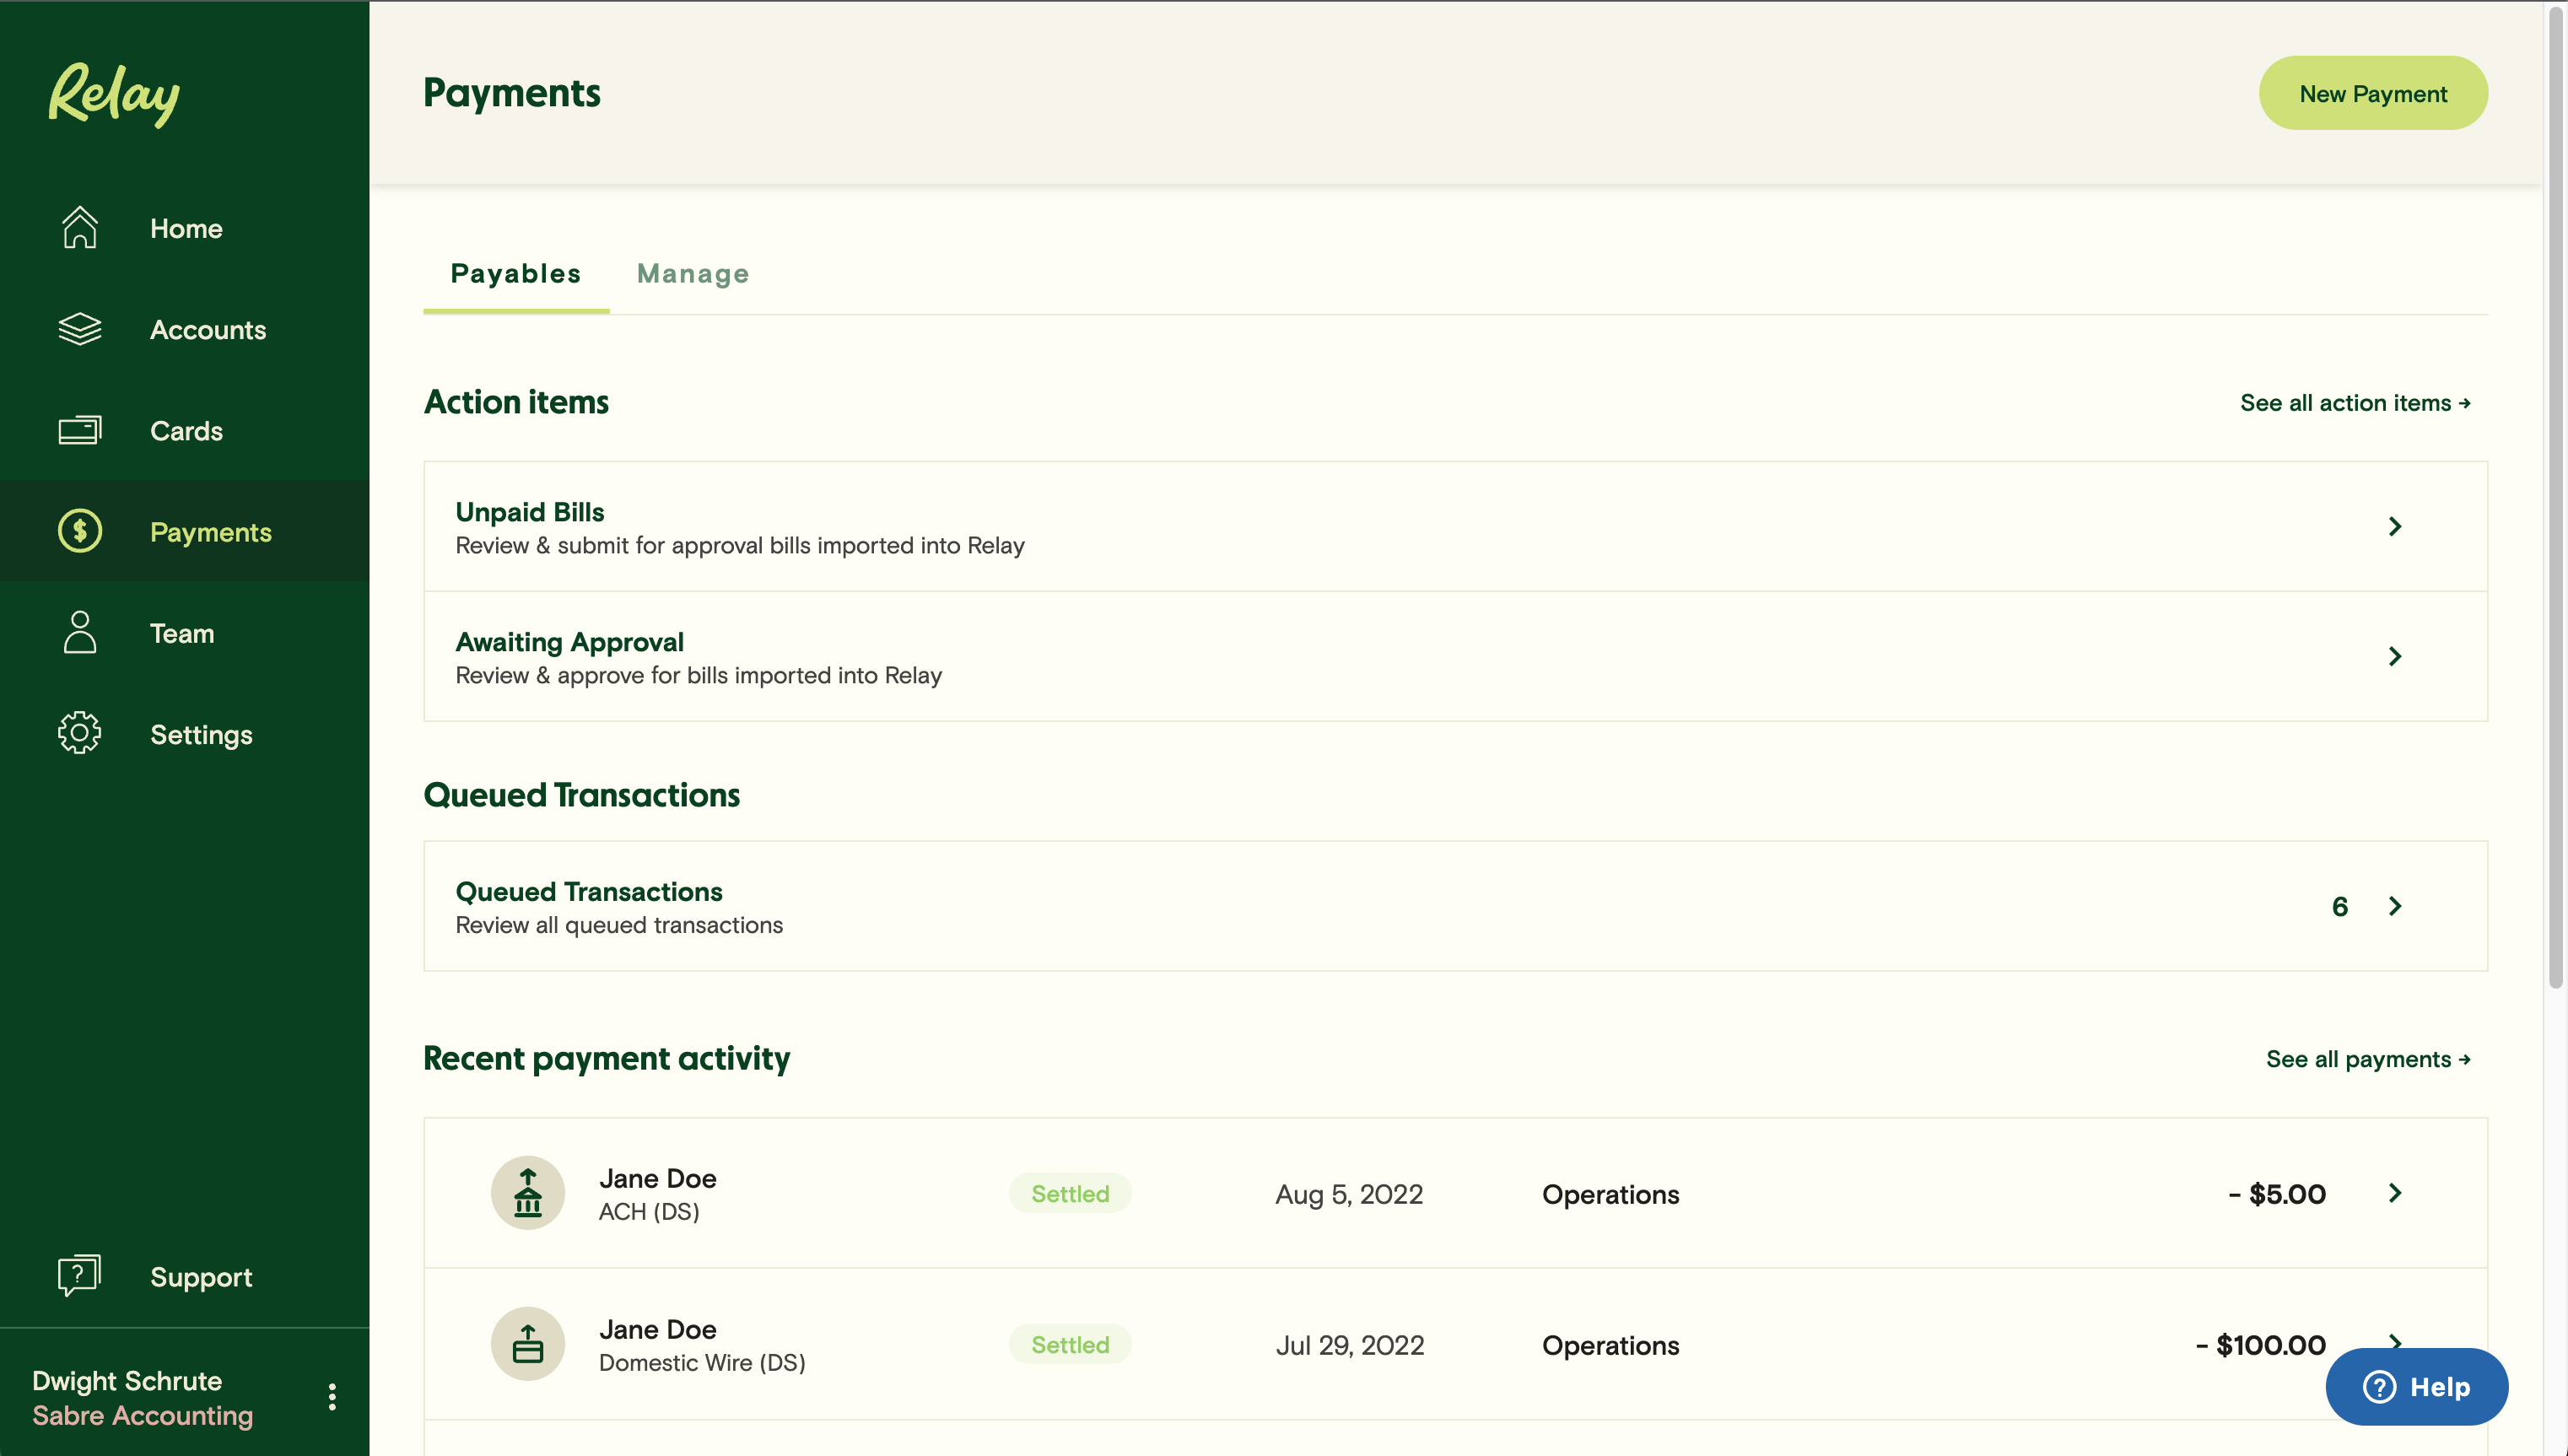The width and height of the screenshot is (2568, 1456).
Task: Follow See all action items link
Action: coord(2355,403)
